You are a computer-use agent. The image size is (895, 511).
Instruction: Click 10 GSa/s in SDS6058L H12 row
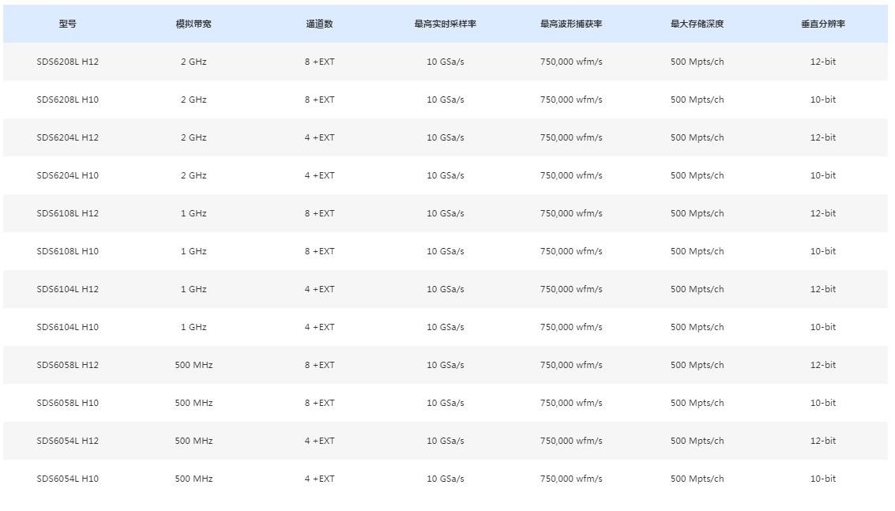coord(446,365)
